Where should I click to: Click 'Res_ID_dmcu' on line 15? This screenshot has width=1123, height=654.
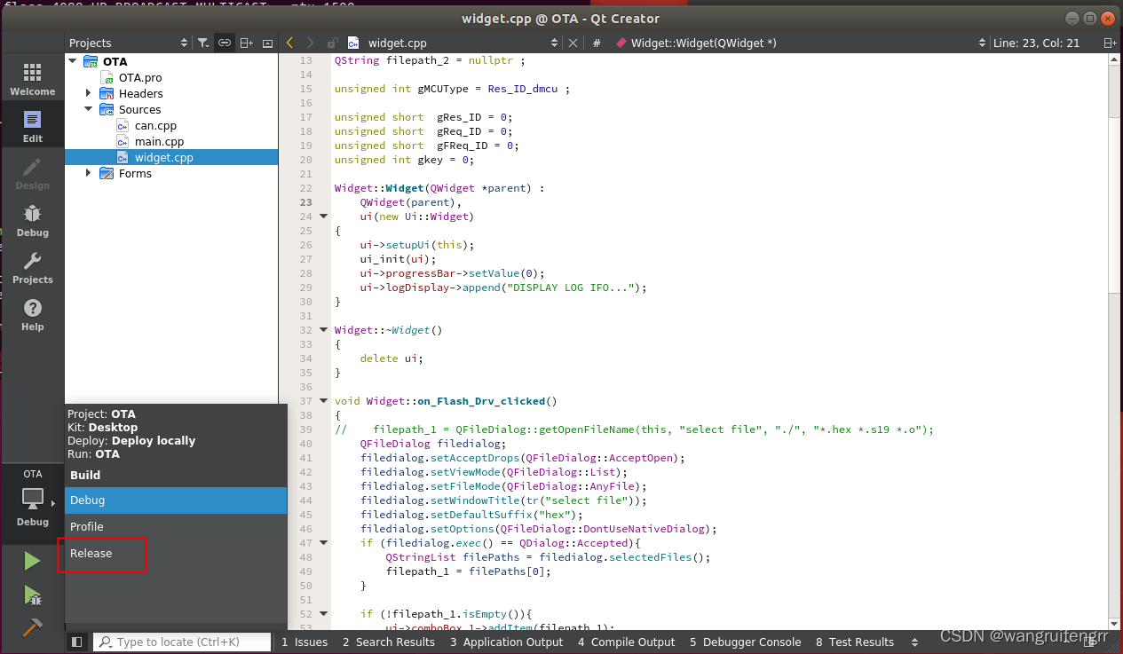pyautogui.click(x=523, y=88)
